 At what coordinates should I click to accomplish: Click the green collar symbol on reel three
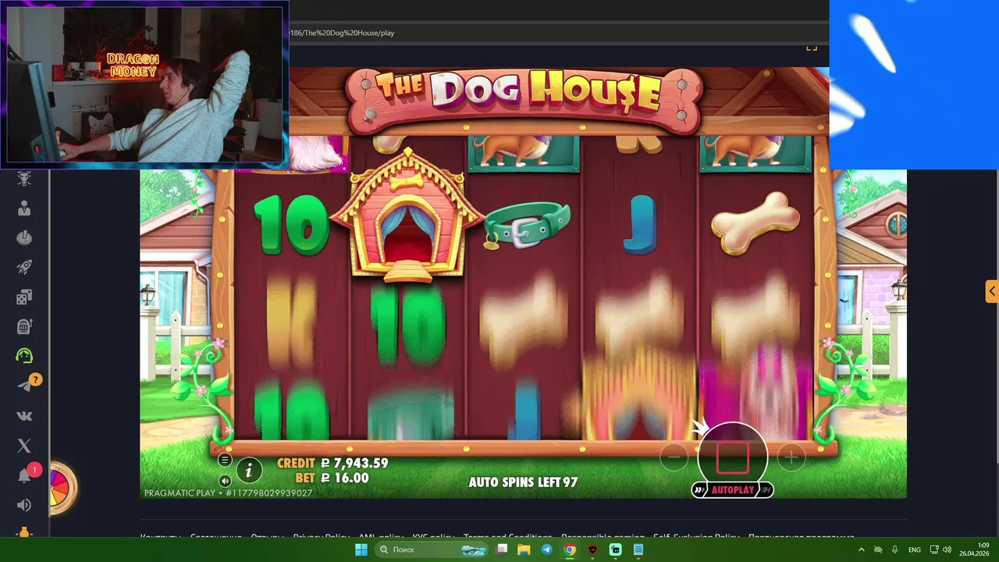click(527, 225)
